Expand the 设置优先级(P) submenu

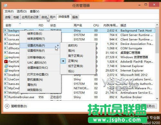pyautogui.click(x=40, y=45)
